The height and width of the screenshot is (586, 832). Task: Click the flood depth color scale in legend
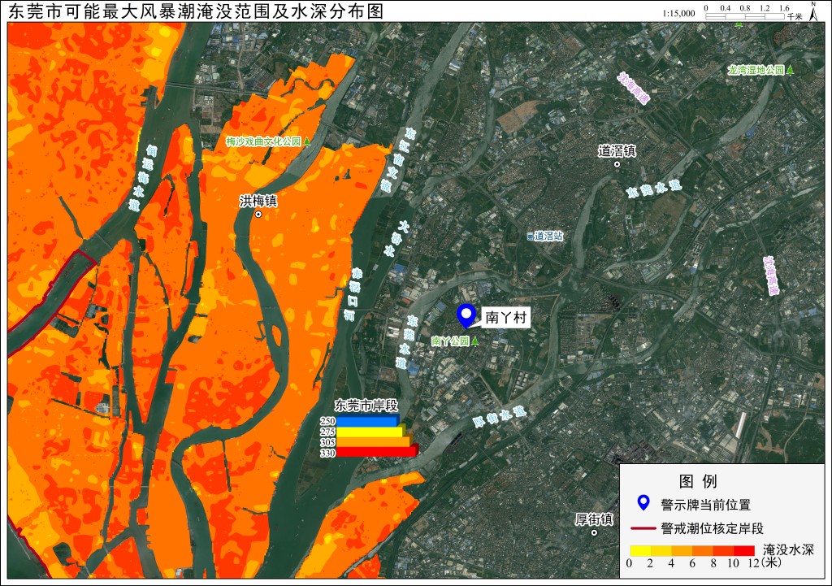pyautogui.click(x=692, y=550)
